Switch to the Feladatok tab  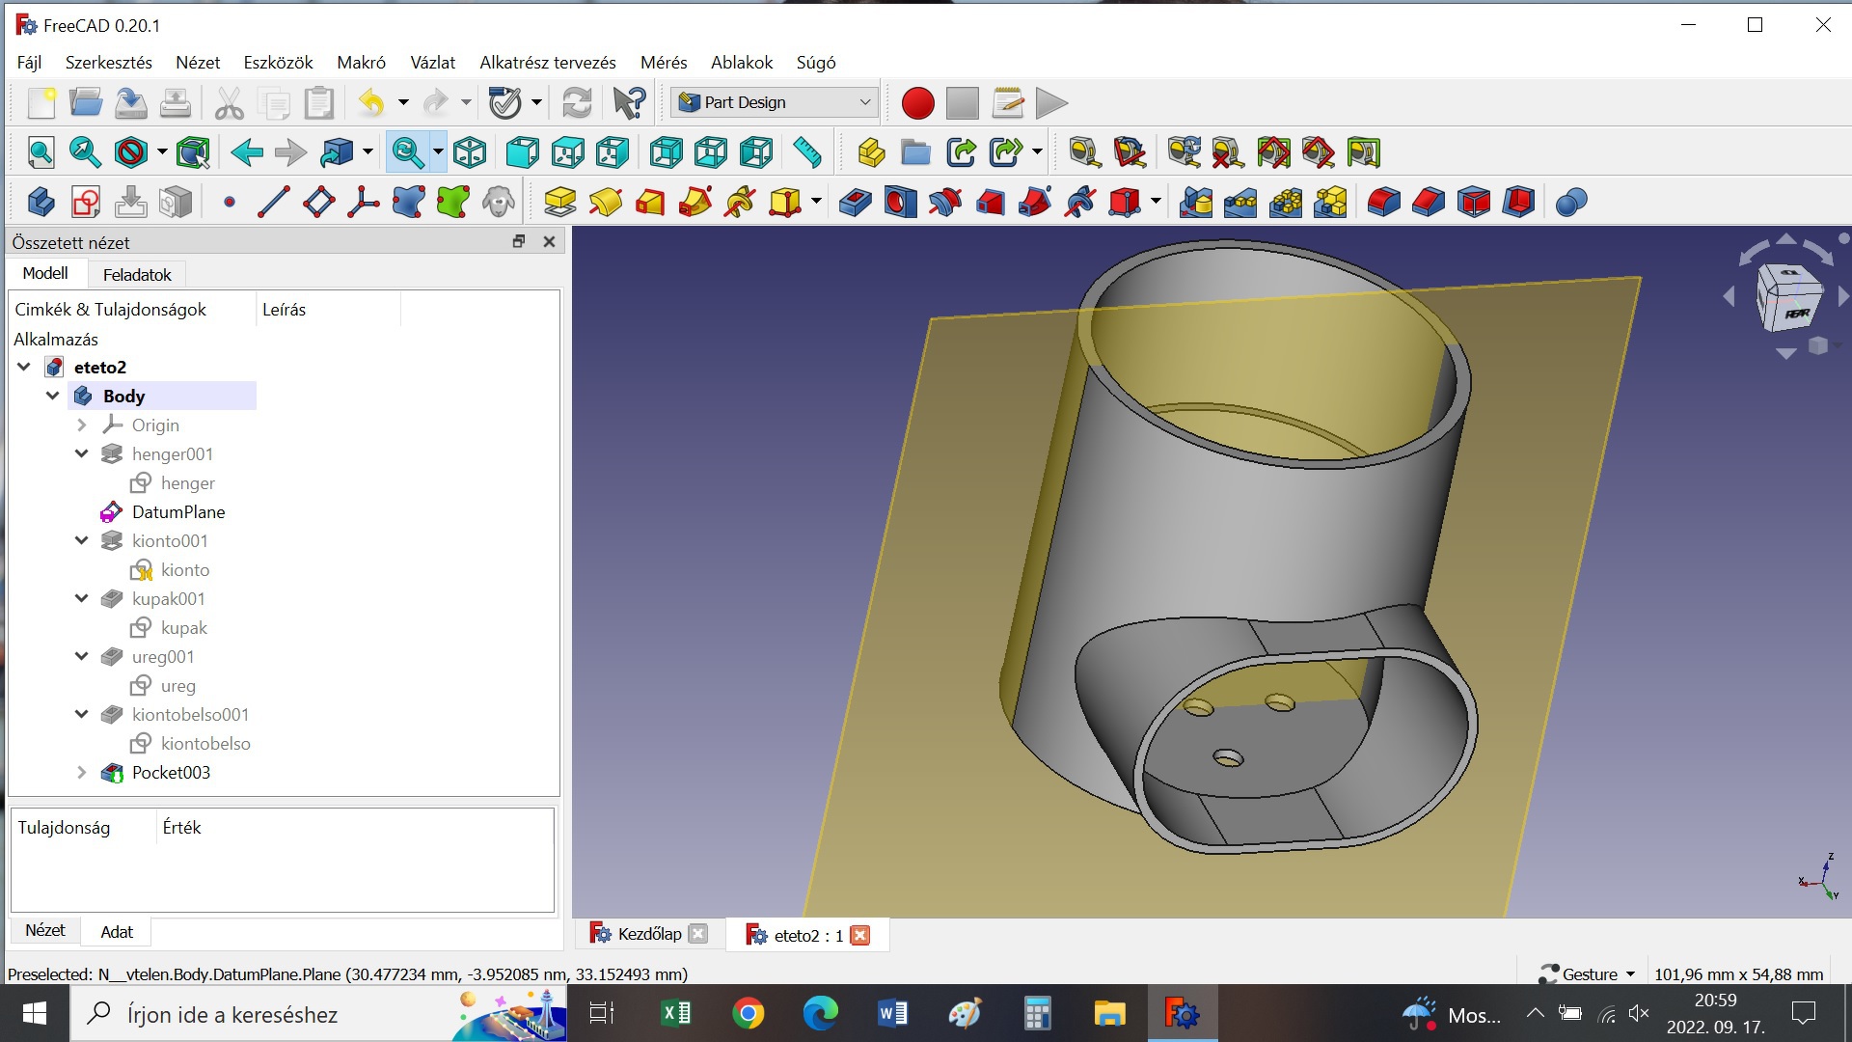pos(137,275)
